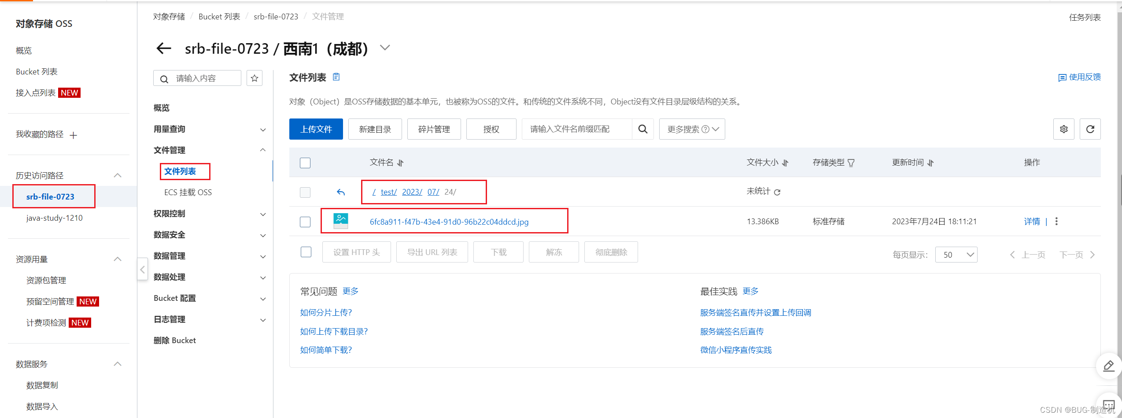Image resolution: width=1122 pixels, height=418 pixels.
Task: Click the 上传文件 button
Action: [x=316, y=129]
